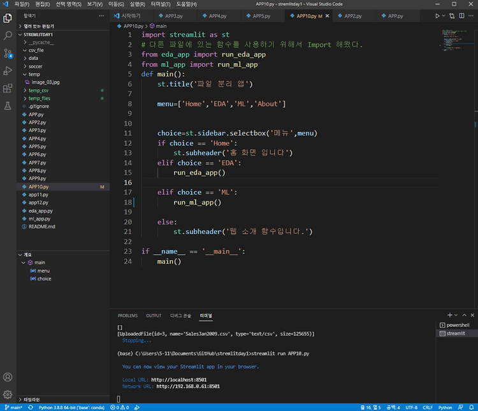Click the Manage gear icon
This screenshot has width=478, height=411.
click(x=8, y=394)
